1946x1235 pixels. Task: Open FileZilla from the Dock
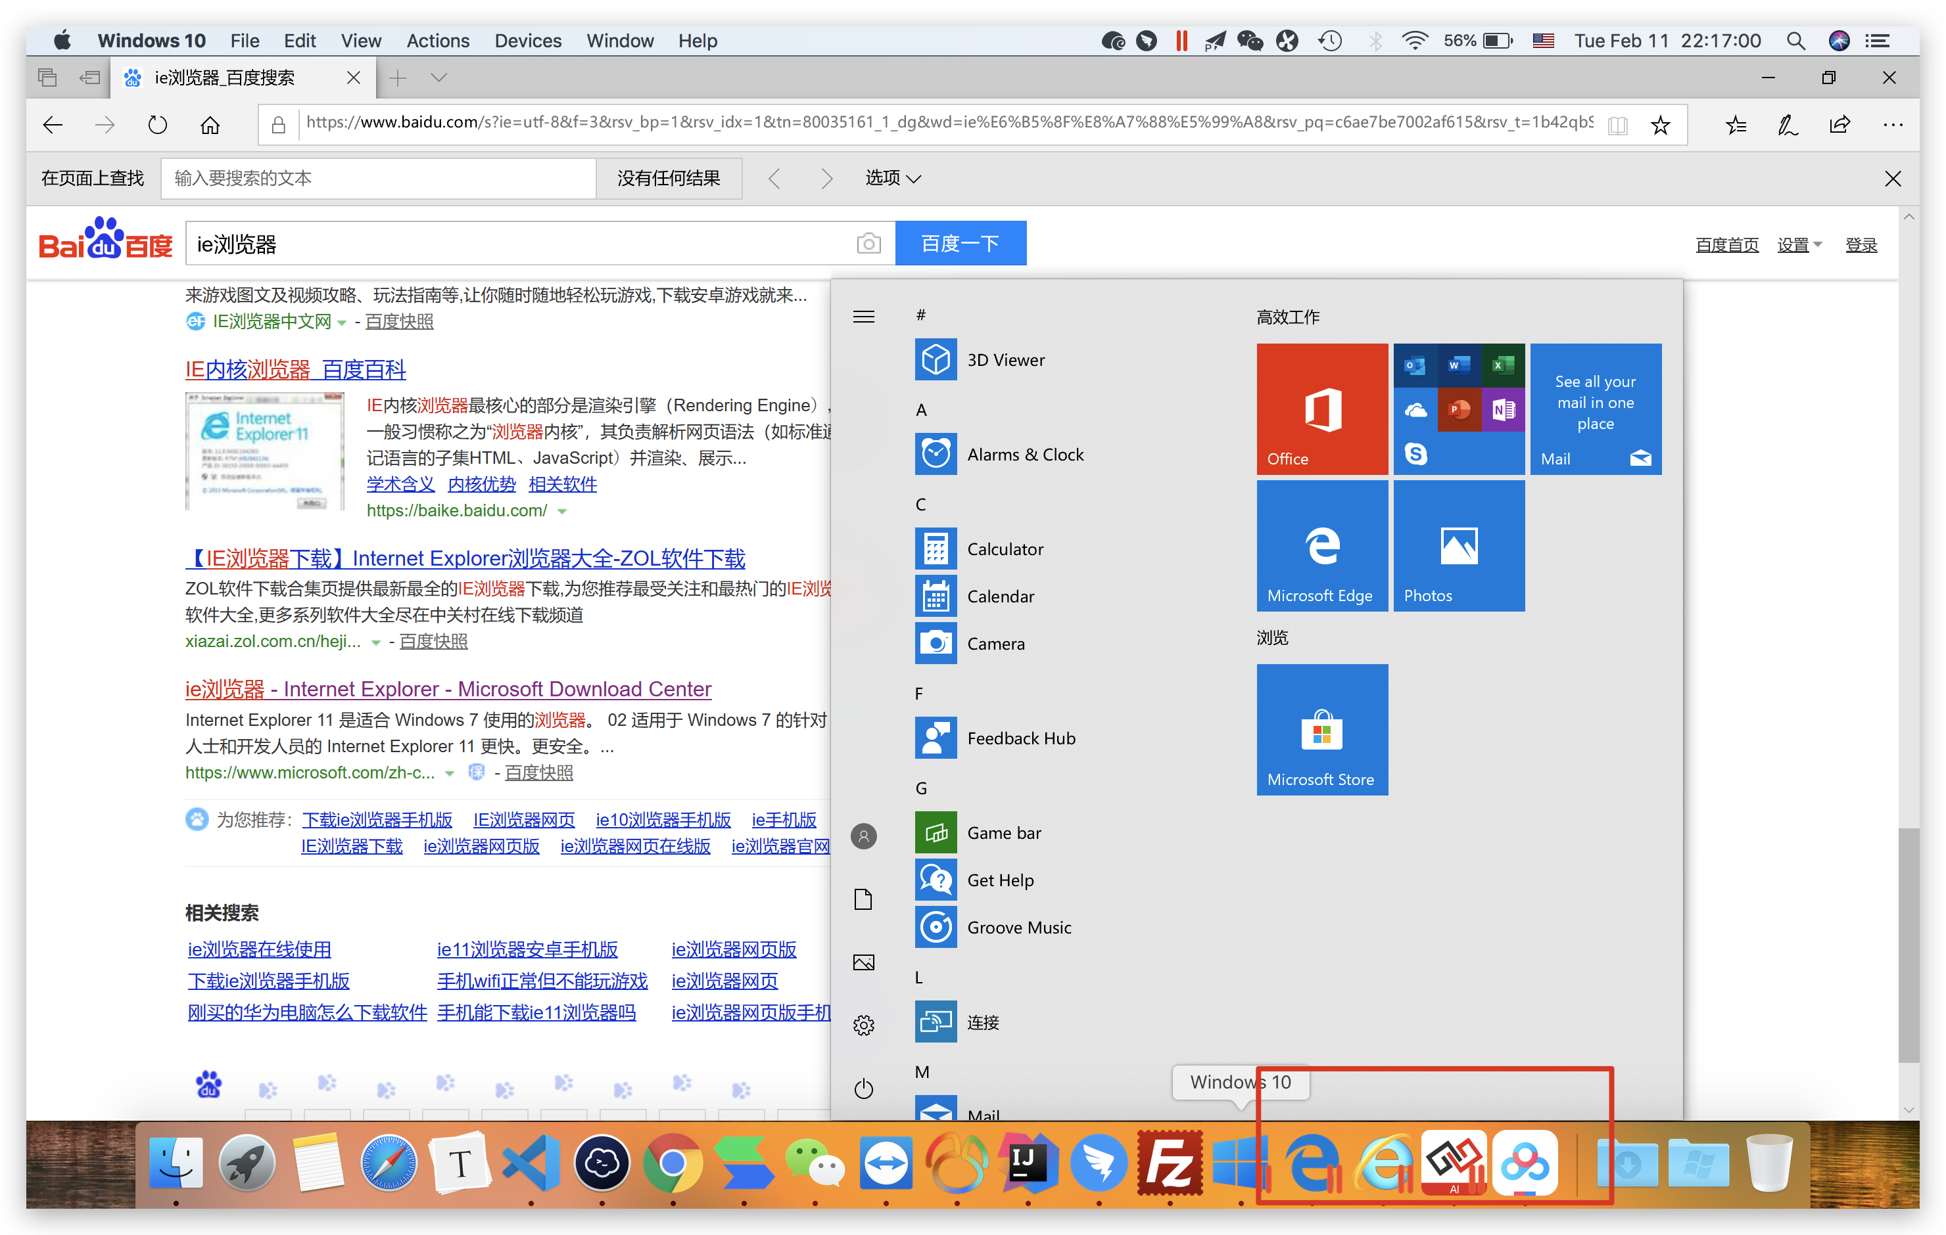point(1170,1163)
